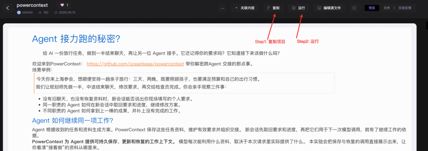Image resolution: width=428 pixels, height=151 pixels.
Task: Click the date 2026.09.12
Action: [x=65, y=13]
